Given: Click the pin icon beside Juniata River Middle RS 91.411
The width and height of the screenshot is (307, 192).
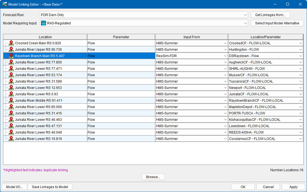Looking at the screenshot, I should pos(11,101).
